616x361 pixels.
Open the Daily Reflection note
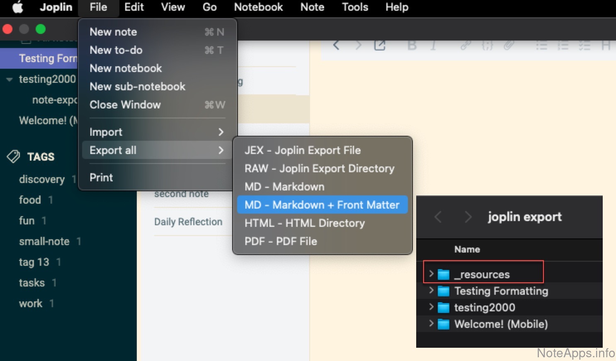pyautogui.click(x=188, y=222)
